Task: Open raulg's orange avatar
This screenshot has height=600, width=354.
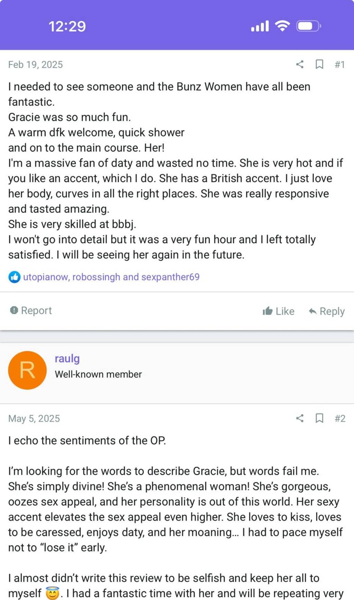Action: 27,370
